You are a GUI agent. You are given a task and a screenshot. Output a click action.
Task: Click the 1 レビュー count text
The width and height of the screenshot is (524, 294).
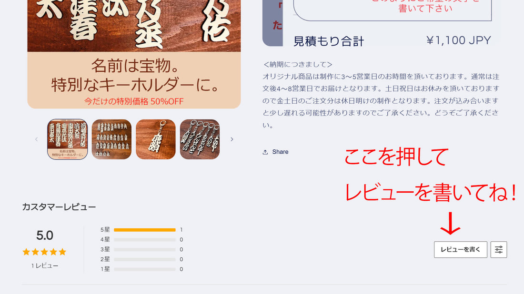click(x=45, y=266)
